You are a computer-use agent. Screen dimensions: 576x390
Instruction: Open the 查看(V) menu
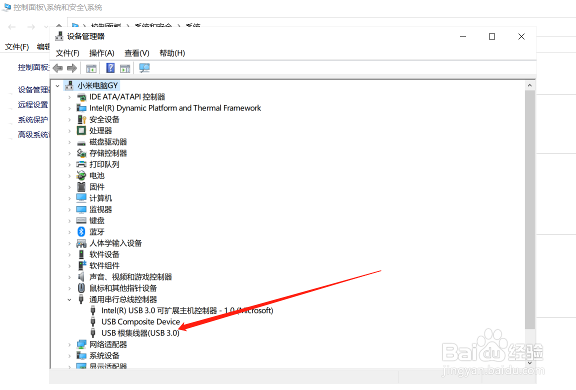tap(136, 53)
